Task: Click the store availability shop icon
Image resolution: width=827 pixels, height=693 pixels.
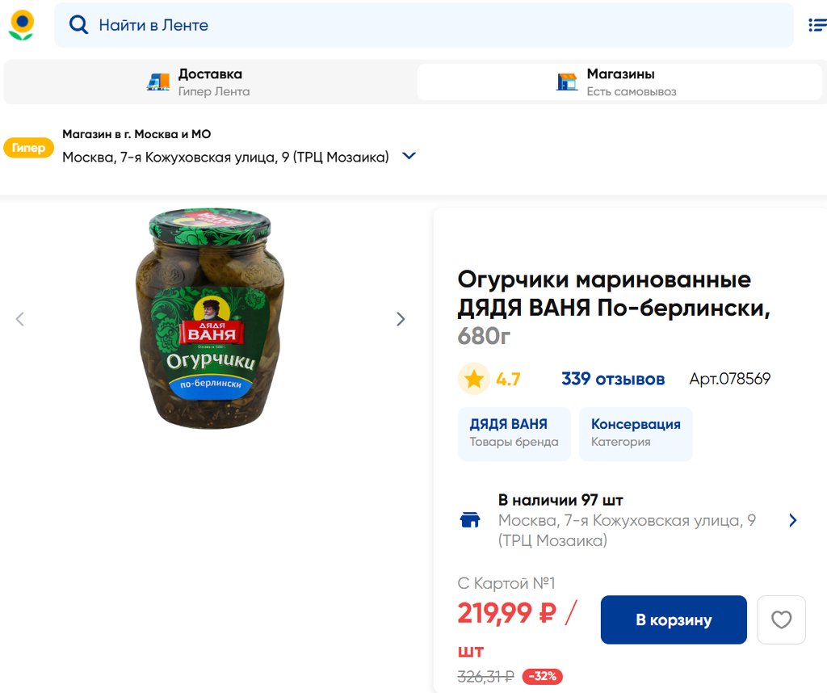Action: (x=470, y=519)
